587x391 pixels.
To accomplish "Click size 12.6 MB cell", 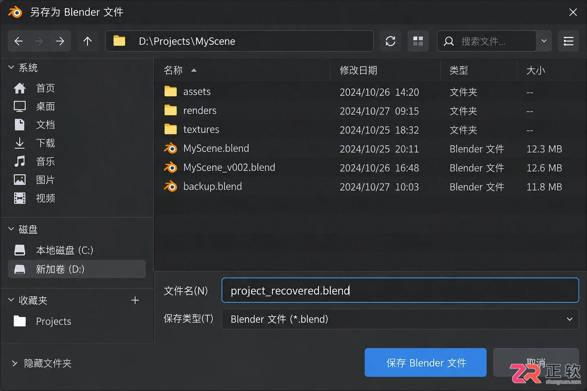I will (544, 168).
